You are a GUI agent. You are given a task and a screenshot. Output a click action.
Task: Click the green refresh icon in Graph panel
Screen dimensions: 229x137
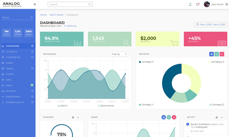pos(169,117)
